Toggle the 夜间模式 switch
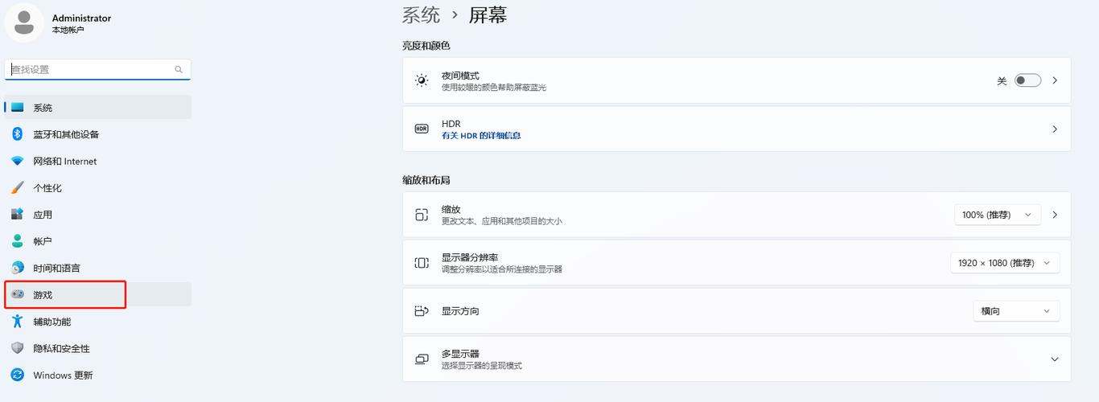 click(1027, 80)
